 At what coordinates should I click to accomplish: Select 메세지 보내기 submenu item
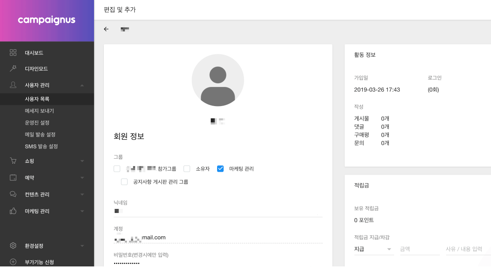pyautogui.click(x=39, y=111)
